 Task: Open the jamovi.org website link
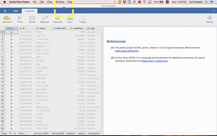tap(127, 51)
